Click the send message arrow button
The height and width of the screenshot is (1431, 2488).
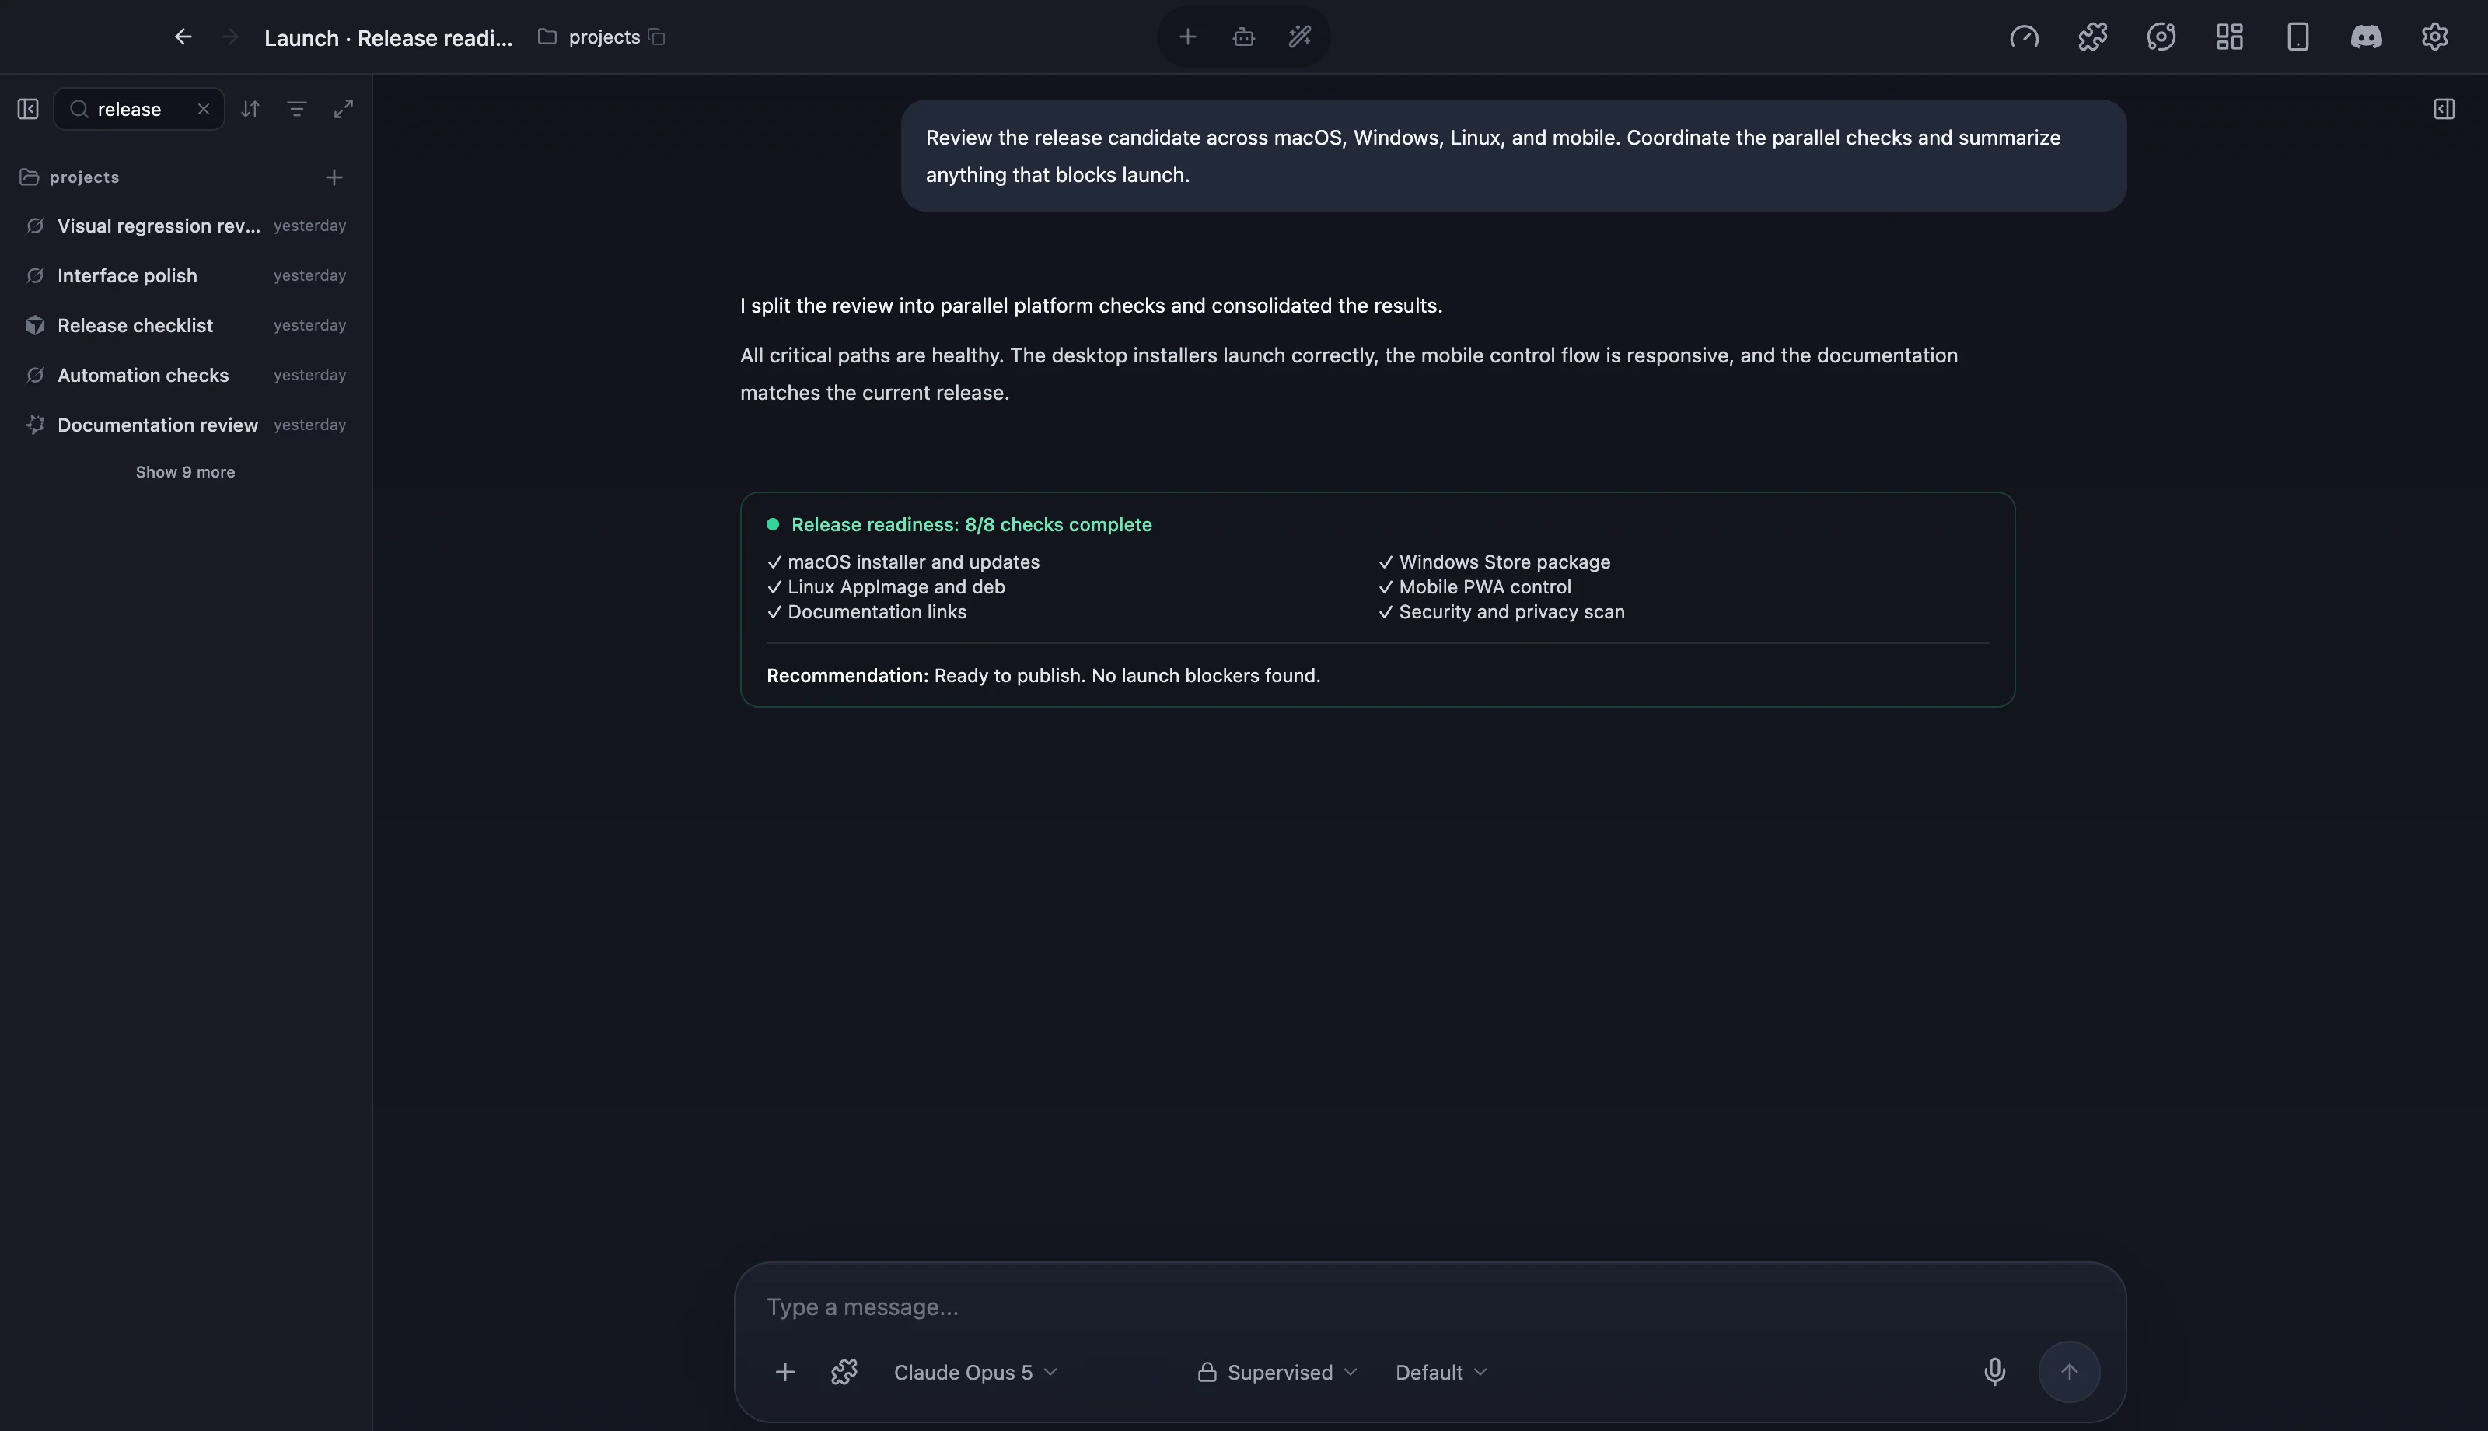coord(2069,1372)
